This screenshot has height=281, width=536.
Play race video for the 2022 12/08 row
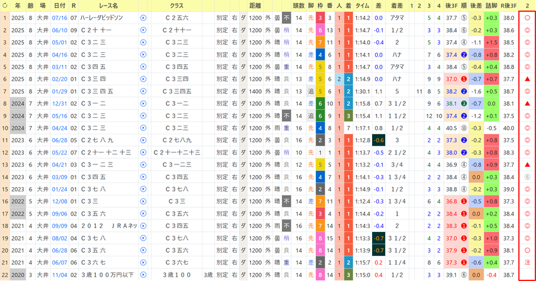click(143, 202)
